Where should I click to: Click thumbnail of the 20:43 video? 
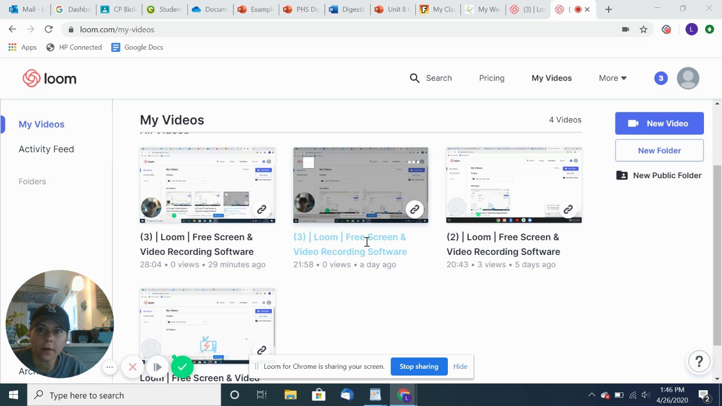click(514, 186)
